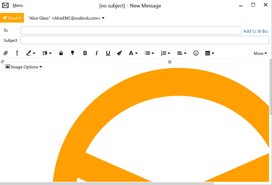
Task: Click the image top-left resize handle
Action: point(3,62)
